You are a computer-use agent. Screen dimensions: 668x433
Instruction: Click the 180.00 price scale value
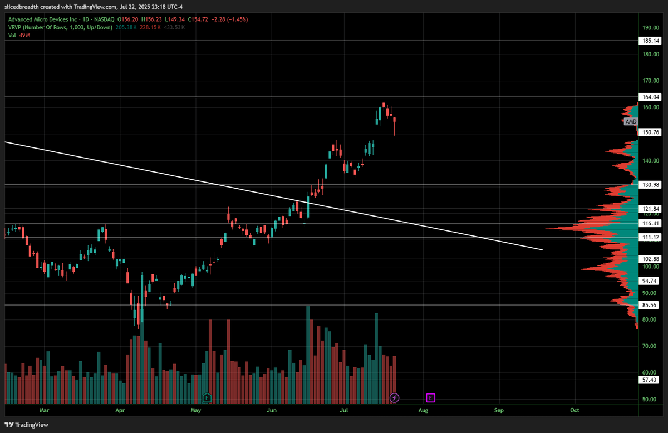click(x=651, y=54)
